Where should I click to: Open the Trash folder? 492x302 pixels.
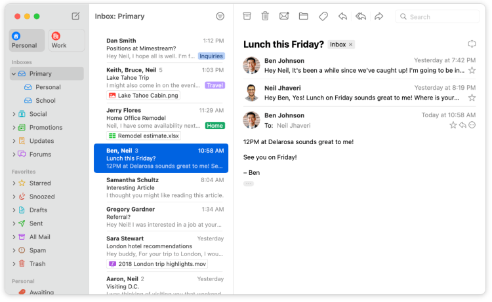(47, 264)
